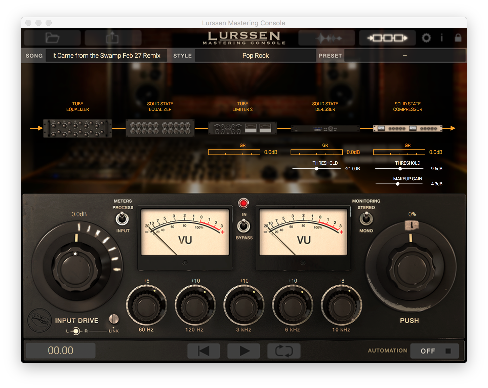The image size is (488, 388).
Task: Select the signal chain view icon
Action: (x=387, y=38)
